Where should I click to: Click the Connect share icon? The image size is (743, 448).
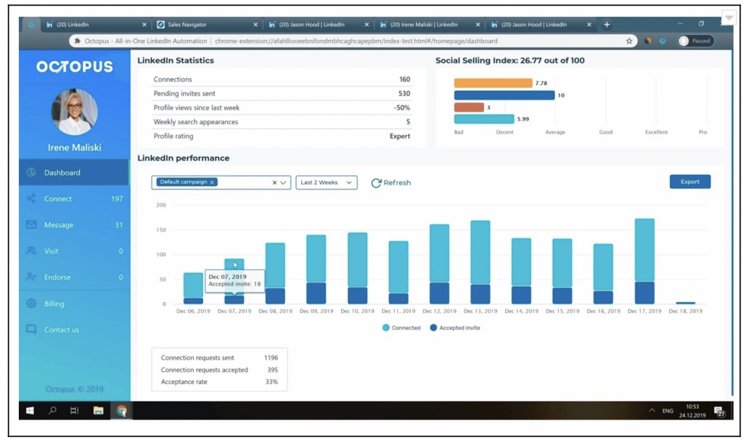pos(31,199)
